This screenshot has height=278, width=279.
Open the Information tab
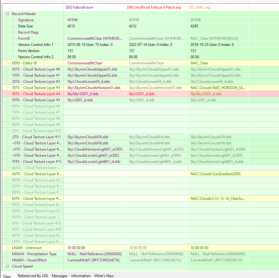click(x=81, y=276)
